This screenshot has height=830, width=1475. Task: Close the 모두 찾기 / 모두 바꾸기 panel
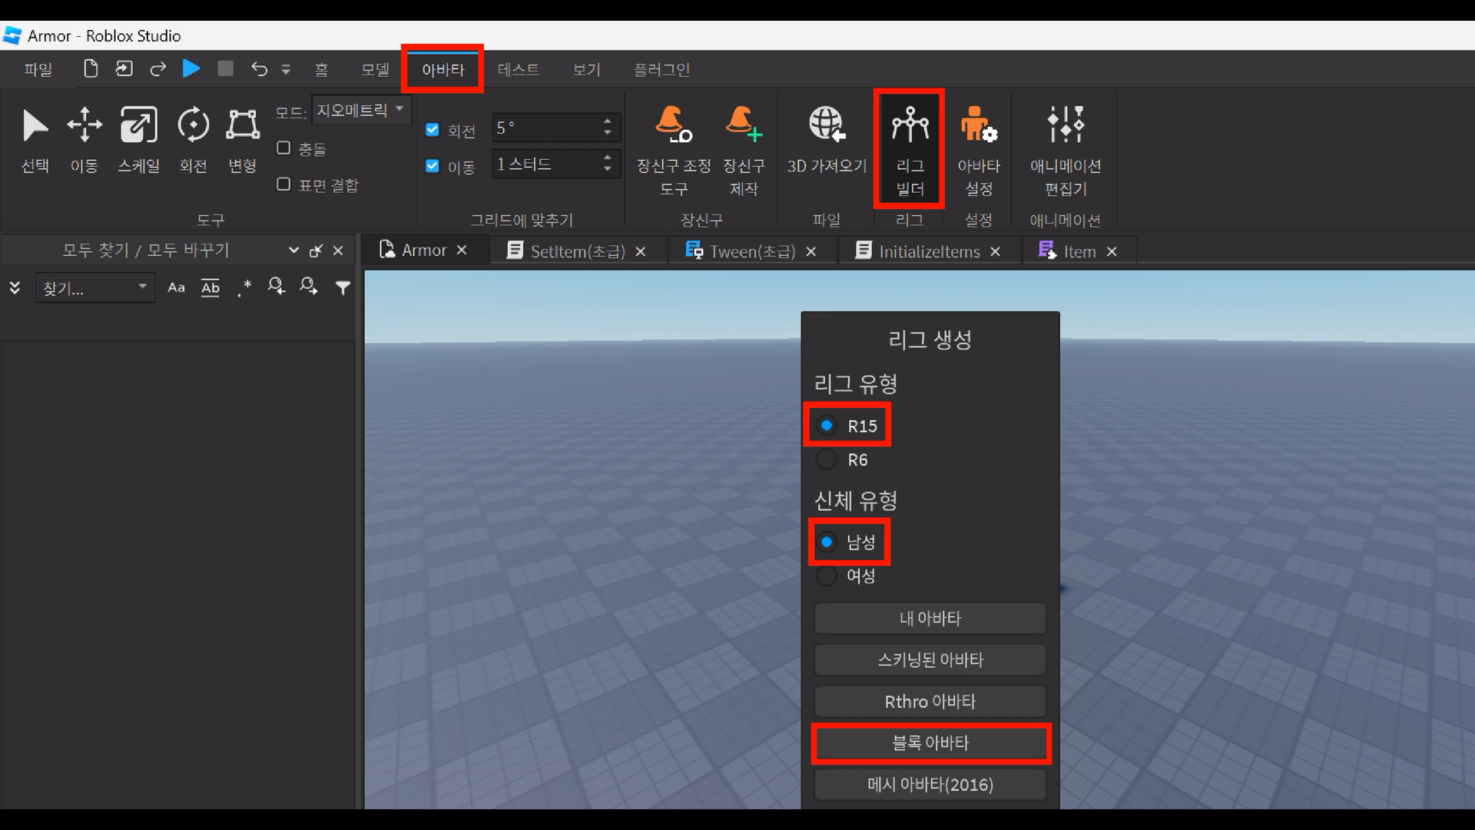pyautogui.click(x=338, y=251)
